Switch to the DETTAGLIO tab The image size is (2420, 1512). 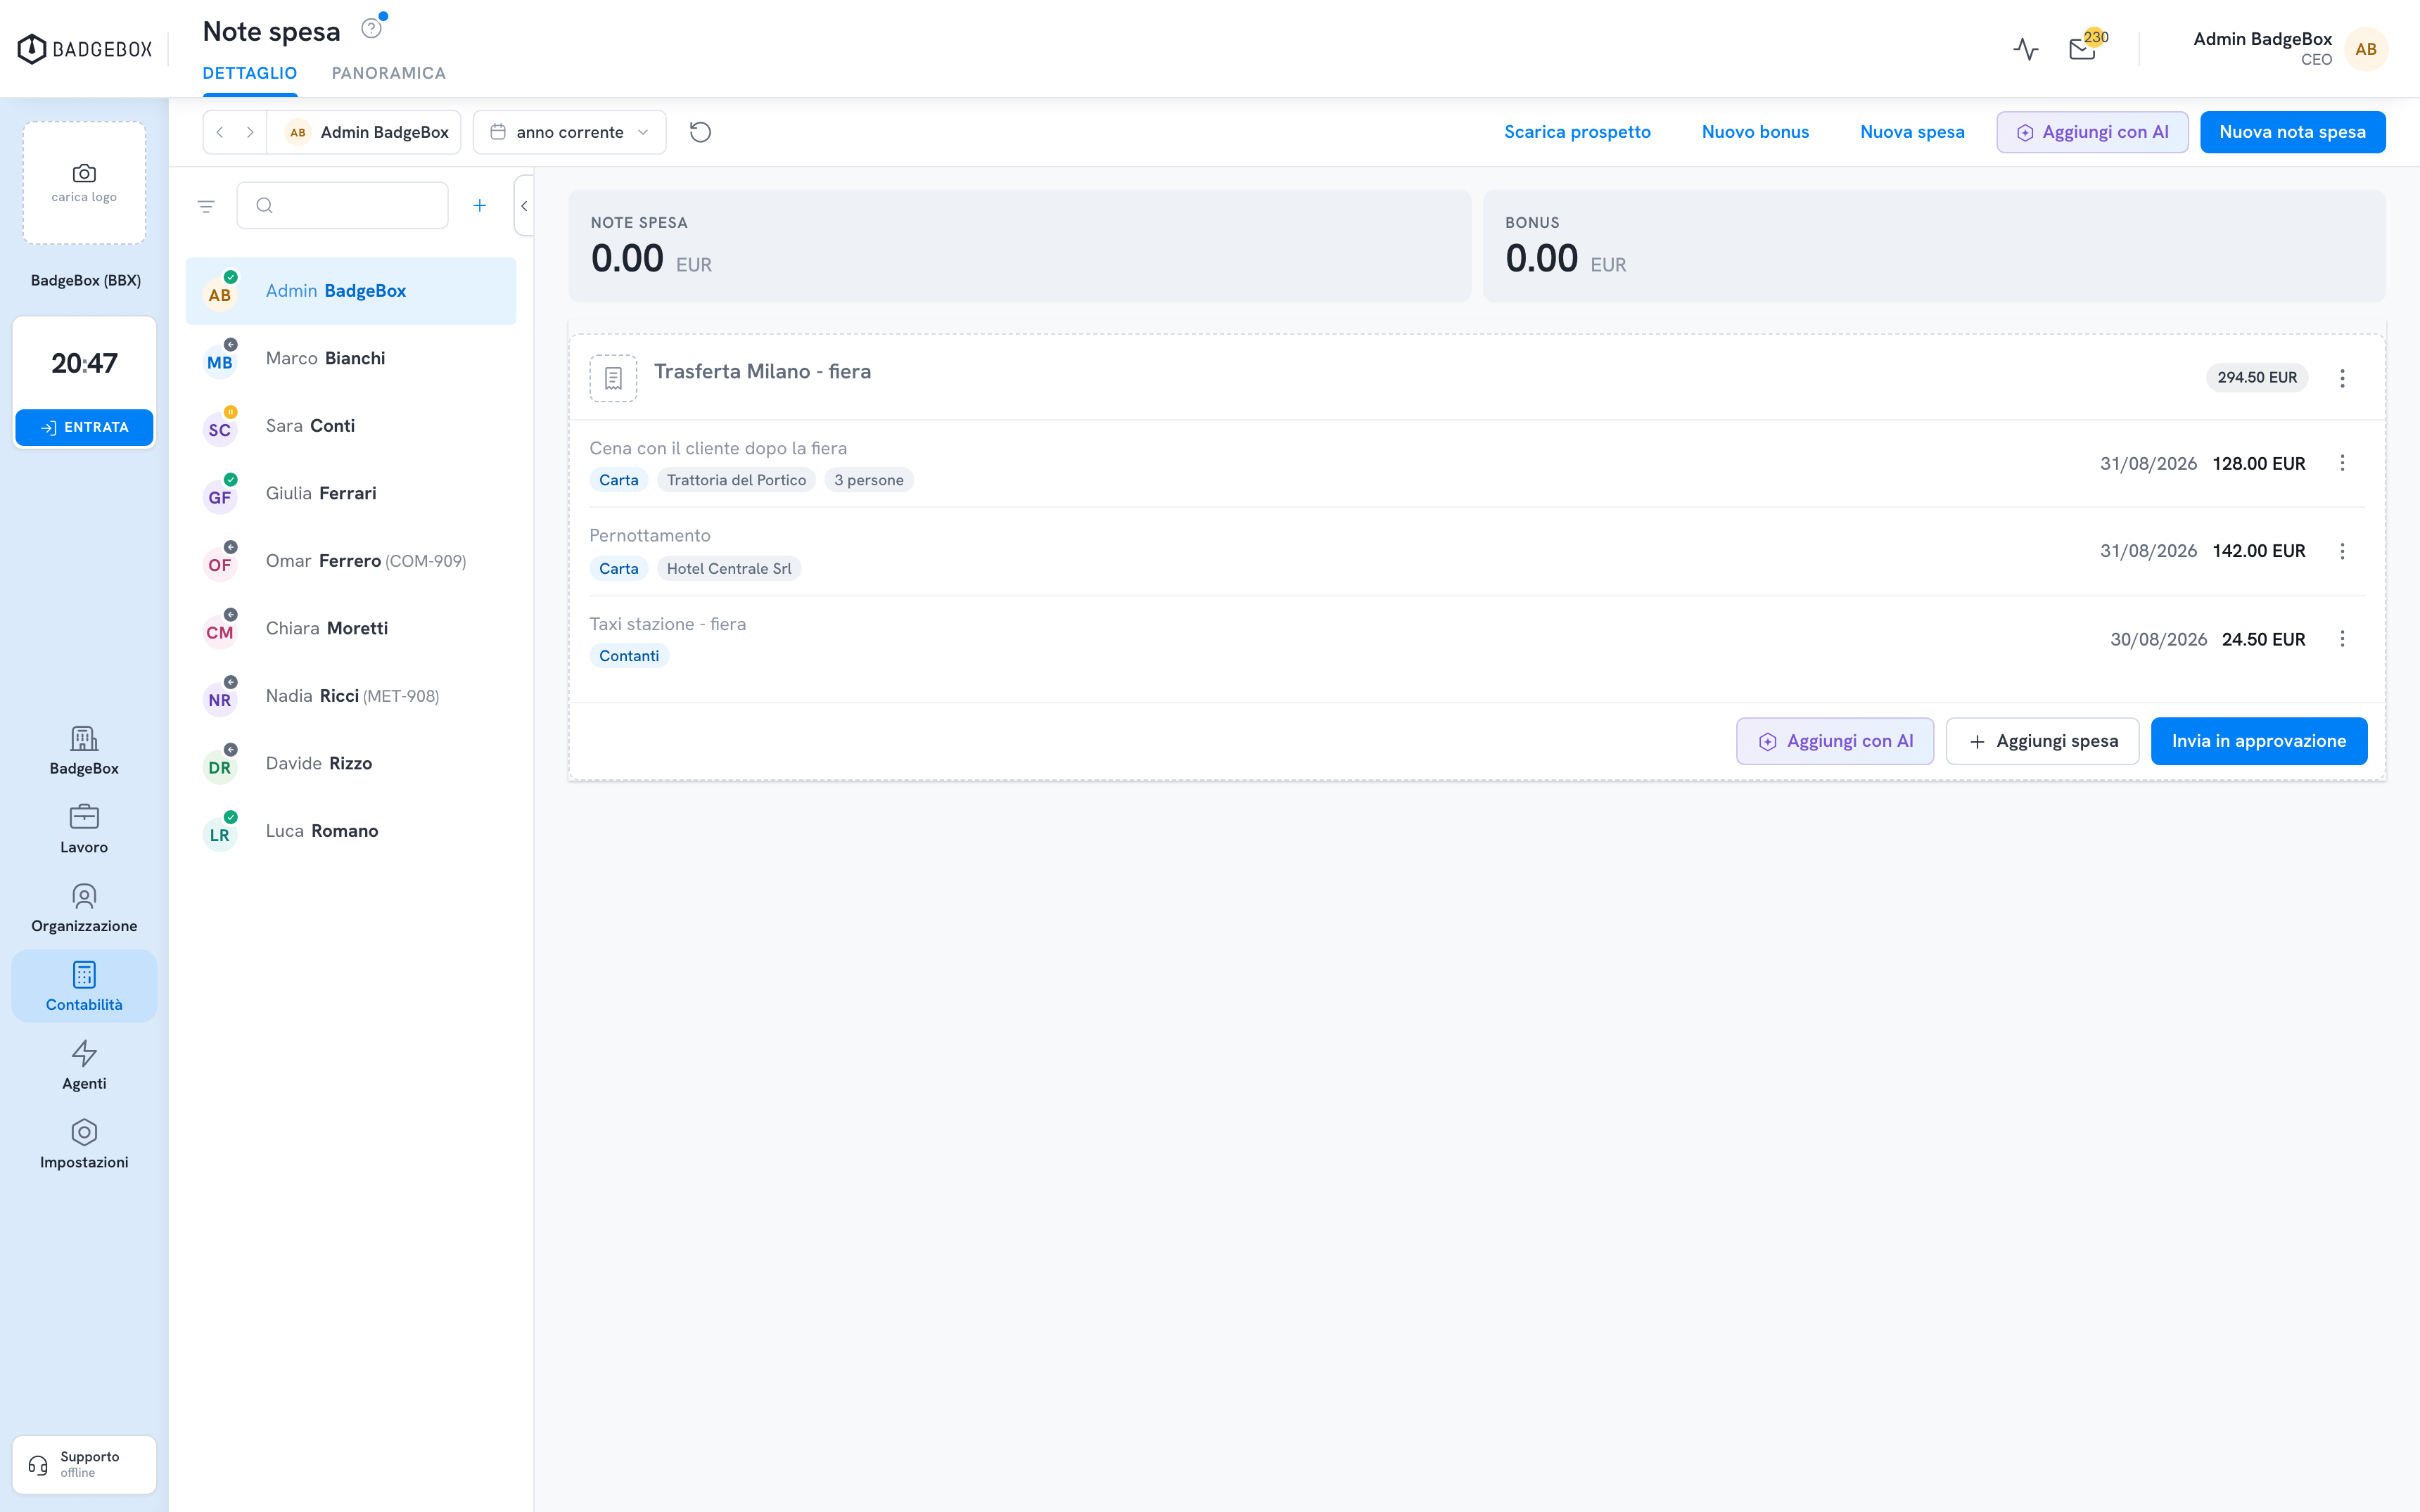click(250, 73)
